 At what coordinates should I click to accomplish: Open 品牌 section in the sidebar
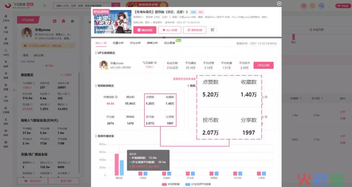coord(6,64)
